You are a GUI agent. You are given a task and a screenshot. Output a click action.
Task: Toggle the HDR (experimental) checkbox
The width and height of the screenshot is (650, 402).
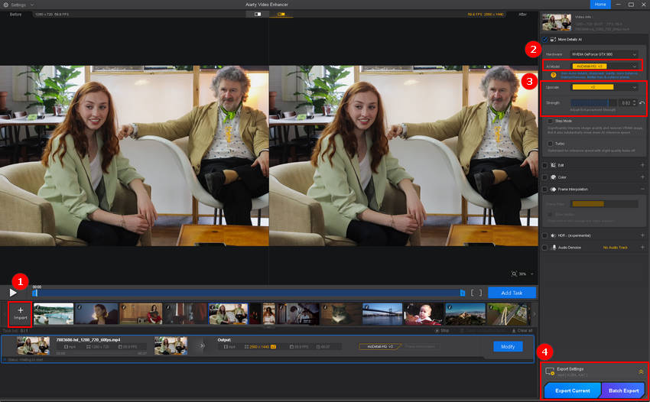click(544, 236)
